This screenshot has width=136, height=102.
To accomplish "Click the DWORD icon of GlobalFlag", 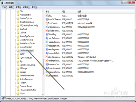I will coord(47,34).
